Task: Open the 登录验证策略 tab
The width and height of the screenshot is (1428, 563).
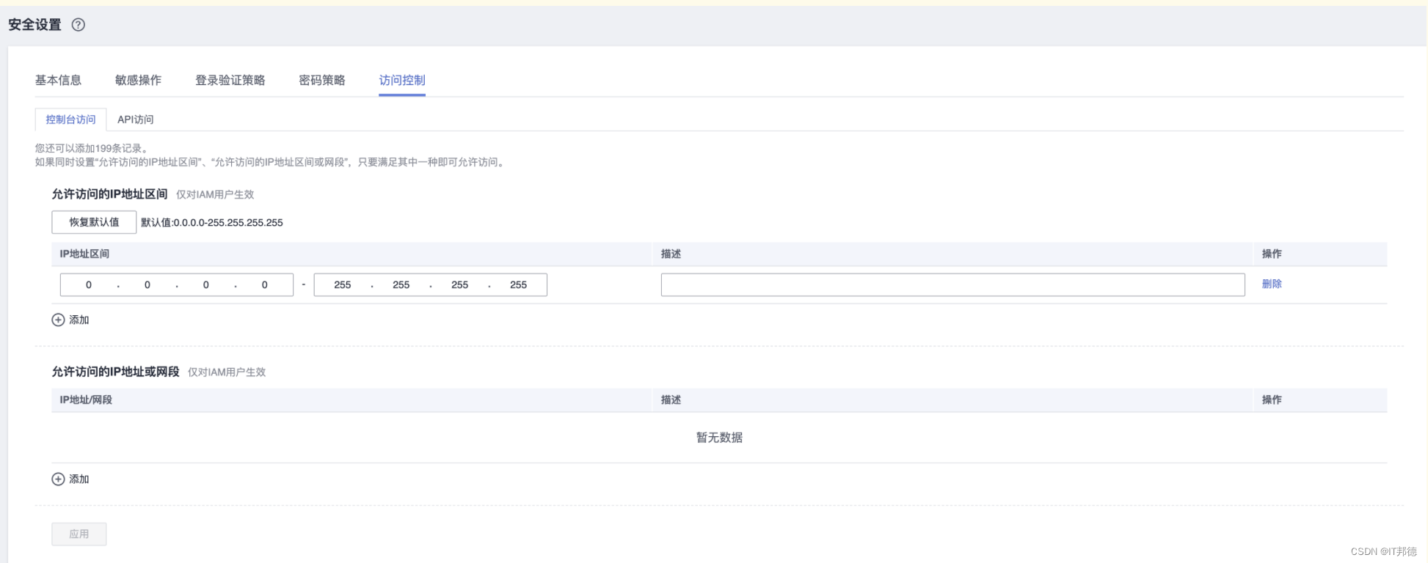Action: tap(230, 80)
